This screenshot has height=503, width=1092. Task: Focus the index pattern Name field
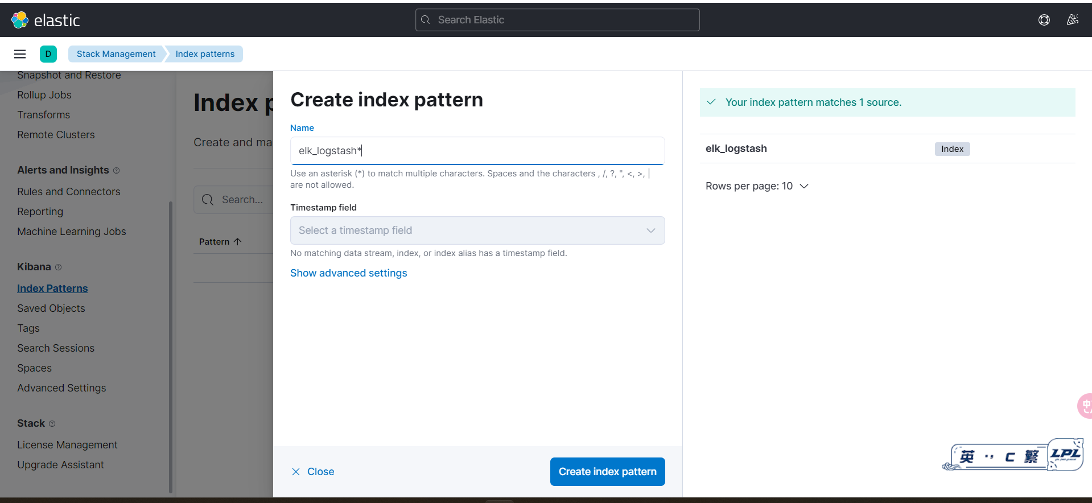point(477,151)
